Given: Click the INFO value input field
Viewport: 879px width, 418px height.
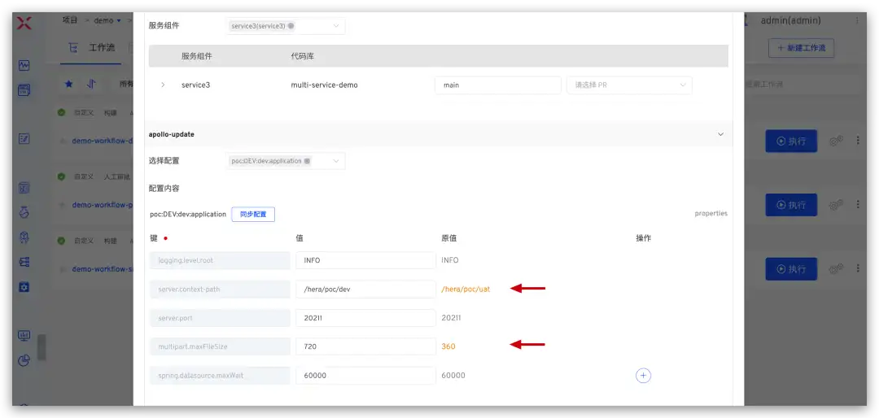Looking at the screenshot, I should 365,260.
